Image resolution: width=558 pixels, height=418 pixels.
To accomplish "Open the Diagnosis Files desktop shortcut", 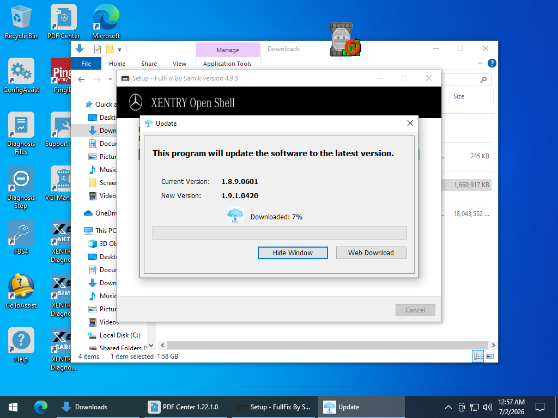I will pos(21,134).
